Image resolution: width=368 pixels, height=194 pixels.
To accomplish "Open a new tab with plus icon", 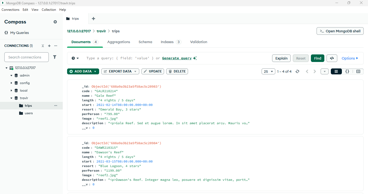I will point(93,19).
